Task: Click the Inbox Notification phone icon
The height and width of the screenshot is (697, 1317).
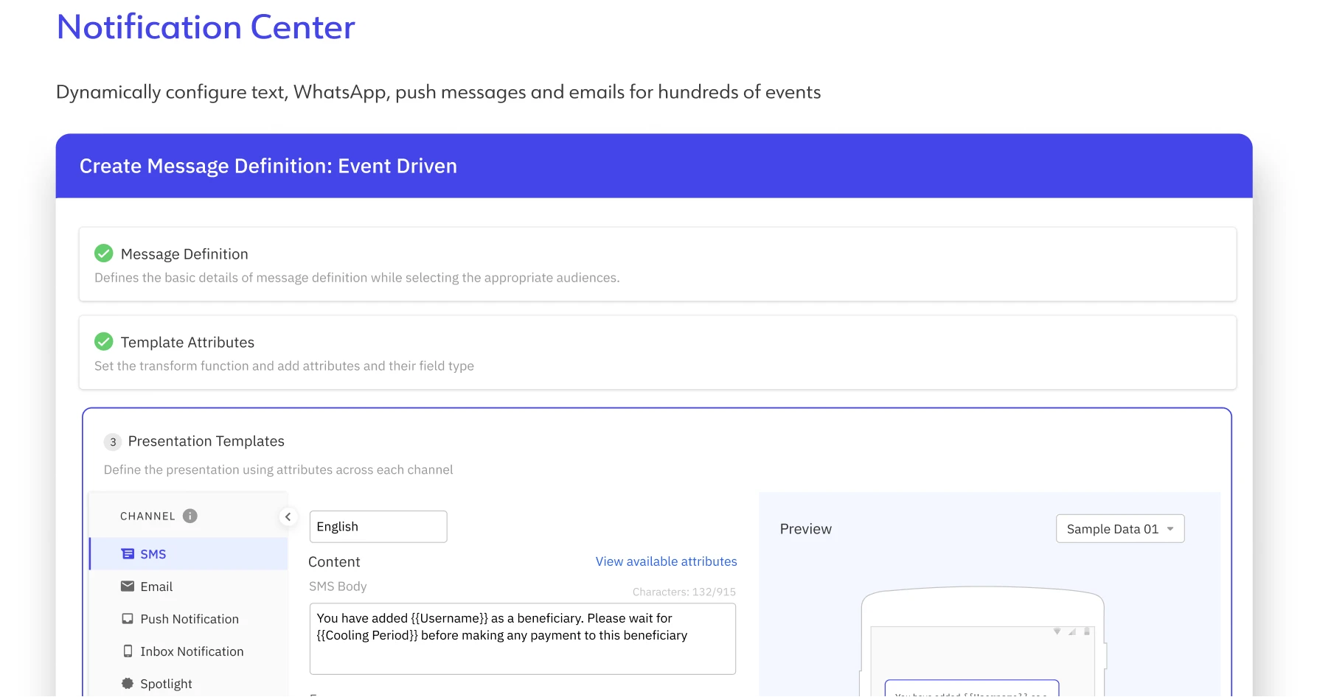Action: click(128, 651)
